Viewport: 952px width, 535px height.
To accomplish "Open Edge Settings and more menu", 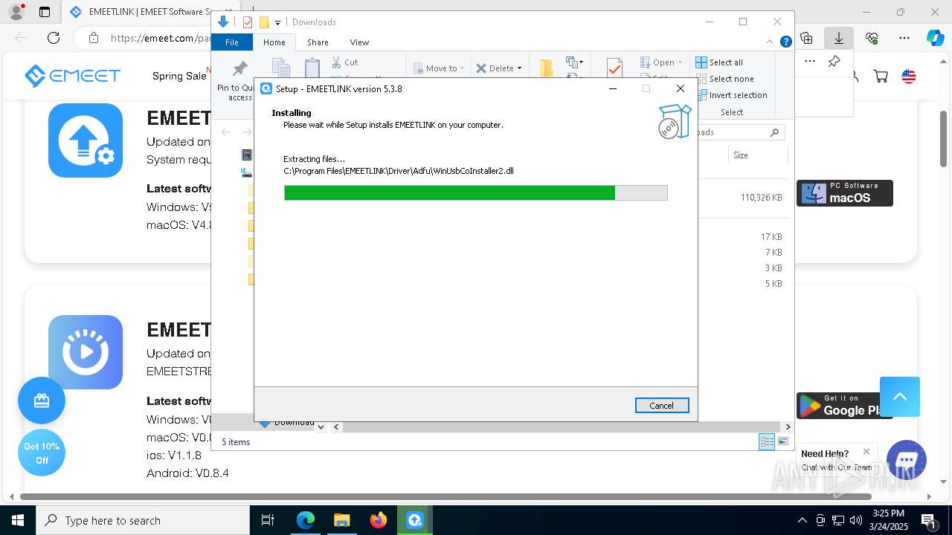I will tap(904, 38).
